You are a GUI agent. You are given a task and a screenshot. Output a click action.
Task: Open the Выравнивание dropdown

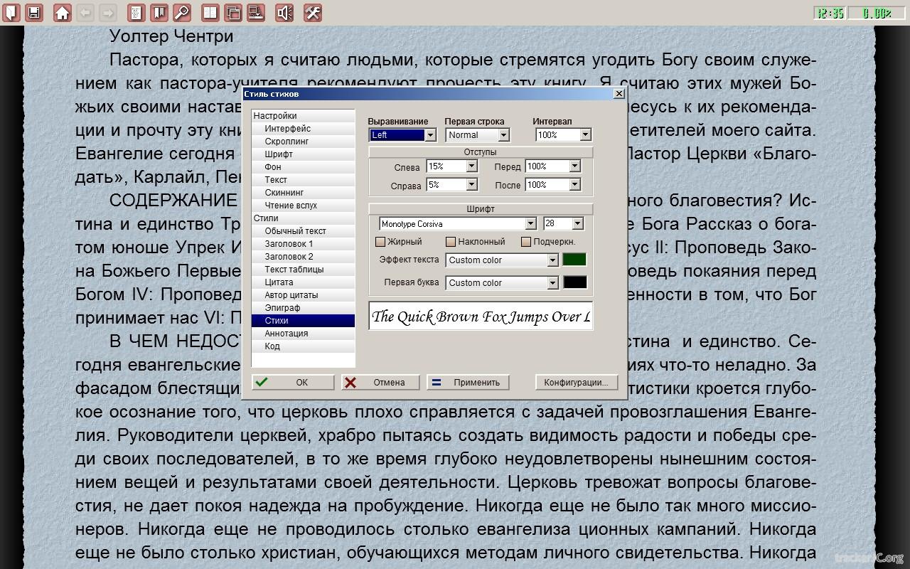pyautogui.click(x=430, y=135)
